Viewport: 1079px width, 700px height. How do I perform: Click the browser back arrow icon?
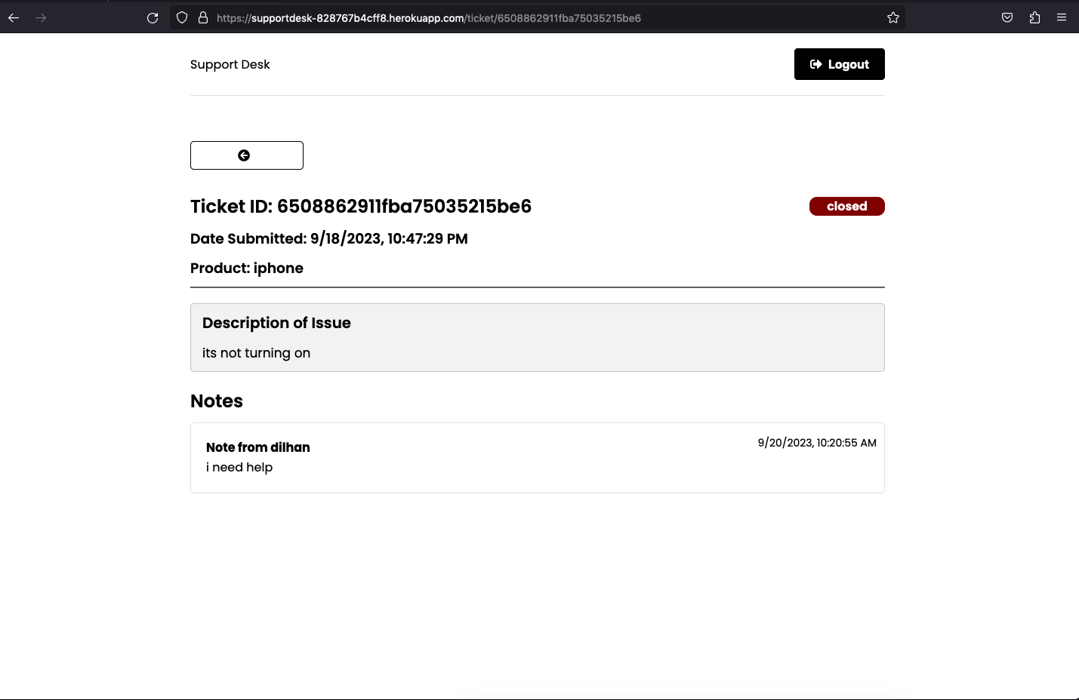[14, 17]
